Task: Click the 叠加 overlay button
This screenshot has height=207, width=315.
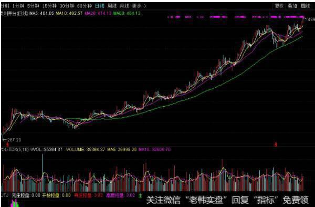Action: [x=292, y=6]
